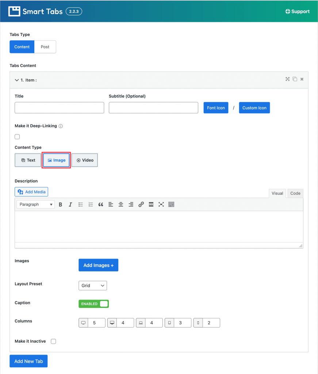The image size is (318, 374).
Task: Duplicate tab item using copy icon
Action: click(x=295, y=79)
